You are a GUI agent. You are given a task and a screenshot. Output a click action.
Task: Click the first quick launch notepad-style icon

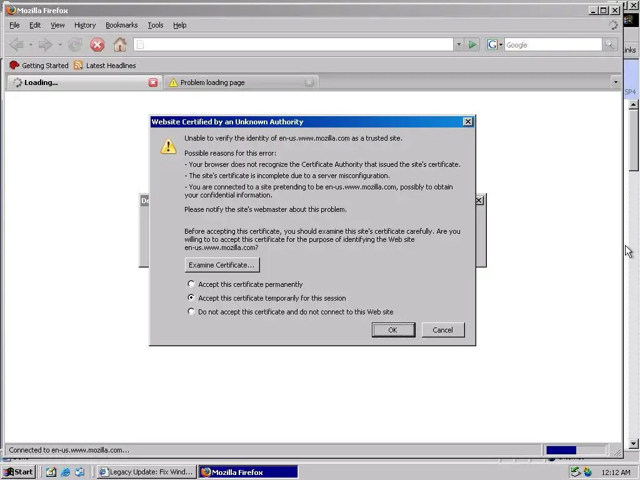(51, 472)
